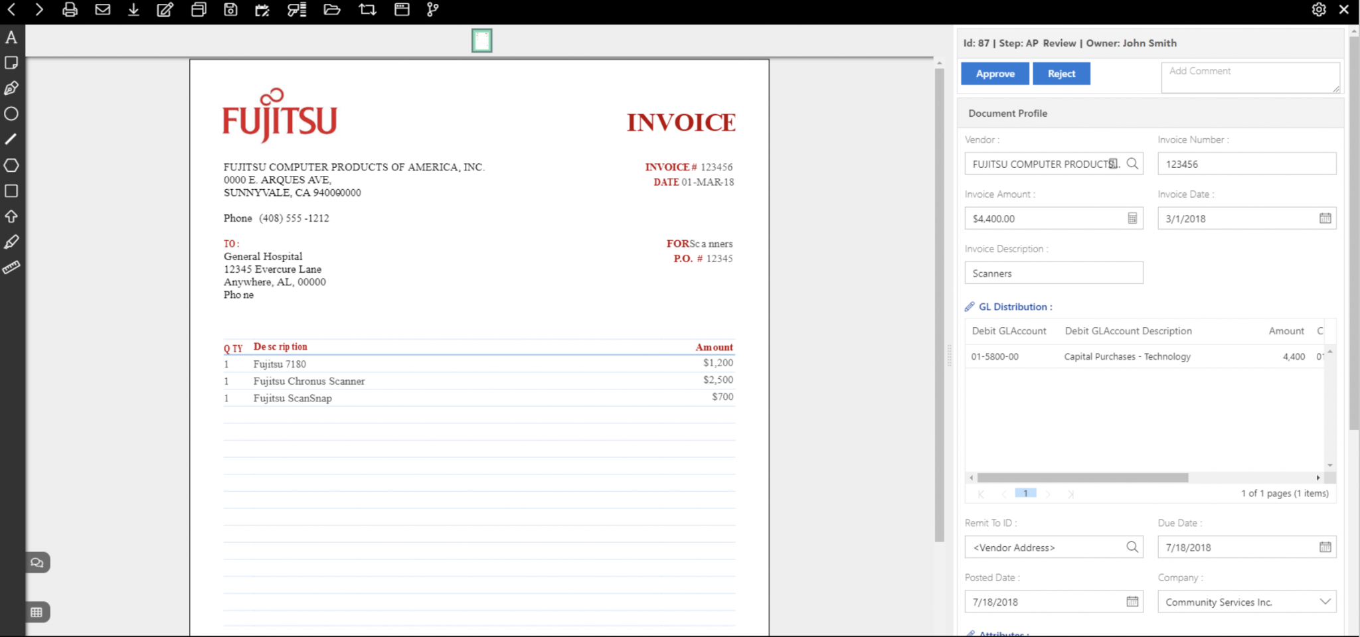Image resolution: width=1360 pixels, height=637 pixels.
Task: Approve the invoice
Action: [994, 73]
